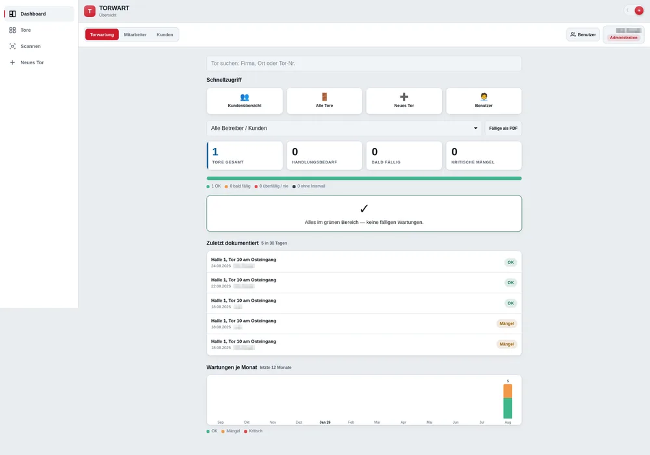Viewport: 650px width, 455px height.
Task: Click the green OK segment of the Aug bar
Action: [x=508, y=408]
